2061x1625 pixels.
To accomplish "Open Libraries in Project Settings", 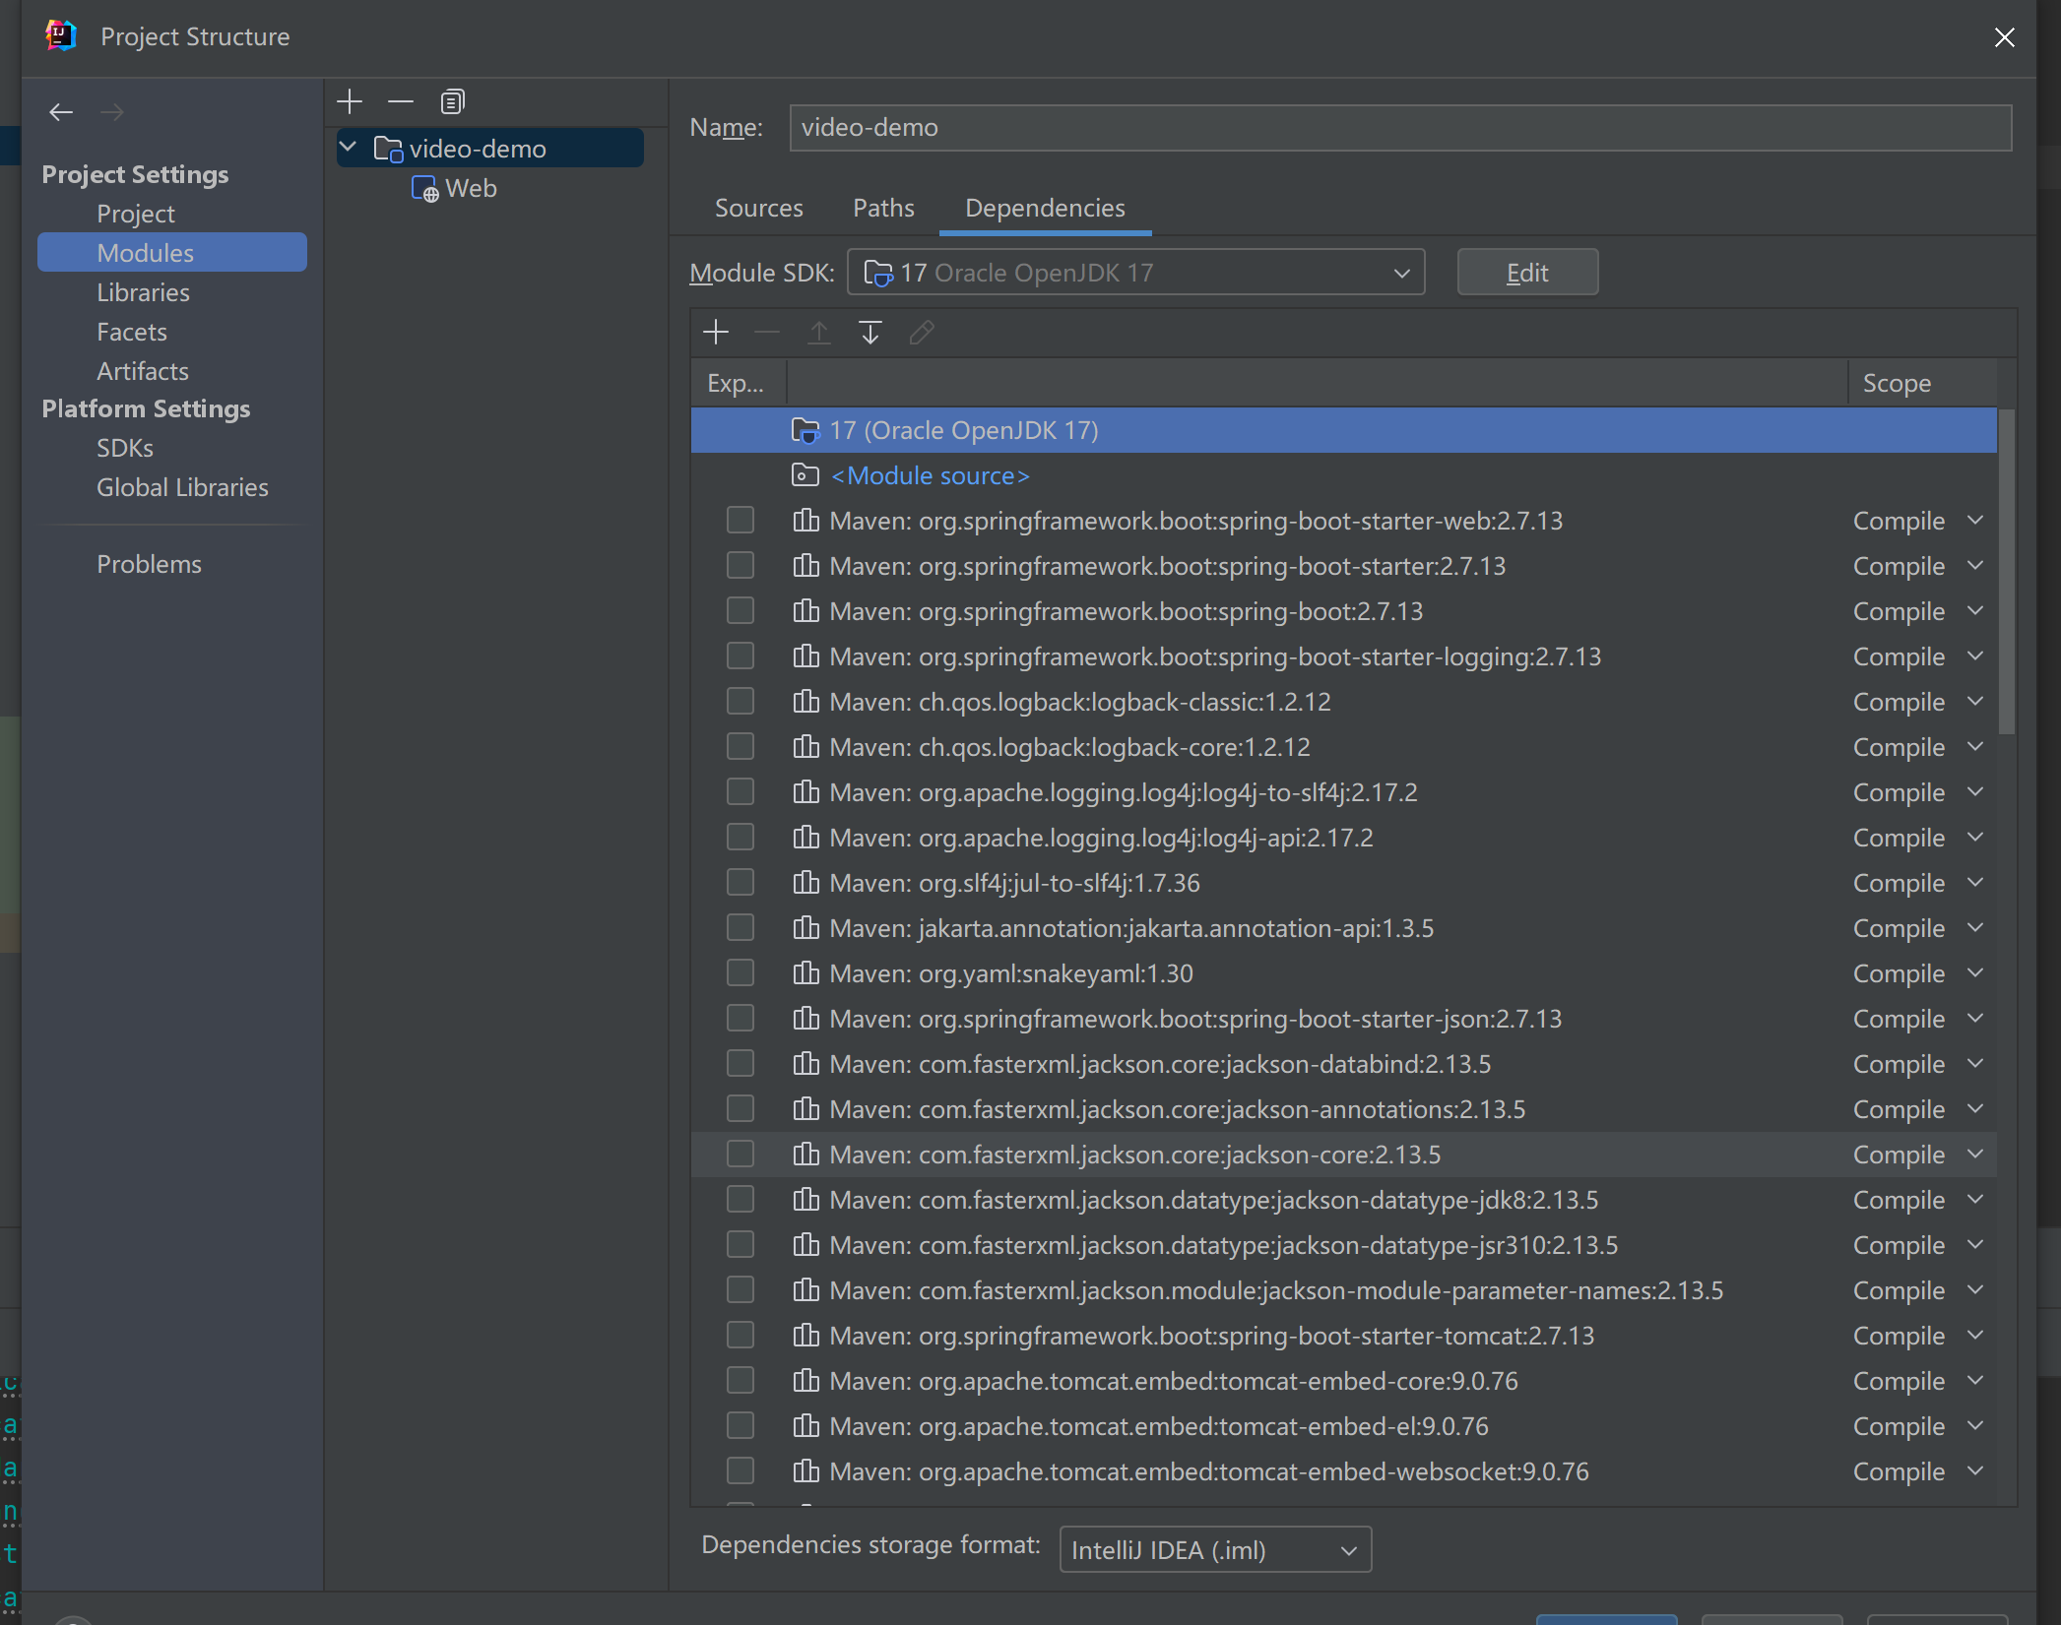I will (x=143, y=292).
